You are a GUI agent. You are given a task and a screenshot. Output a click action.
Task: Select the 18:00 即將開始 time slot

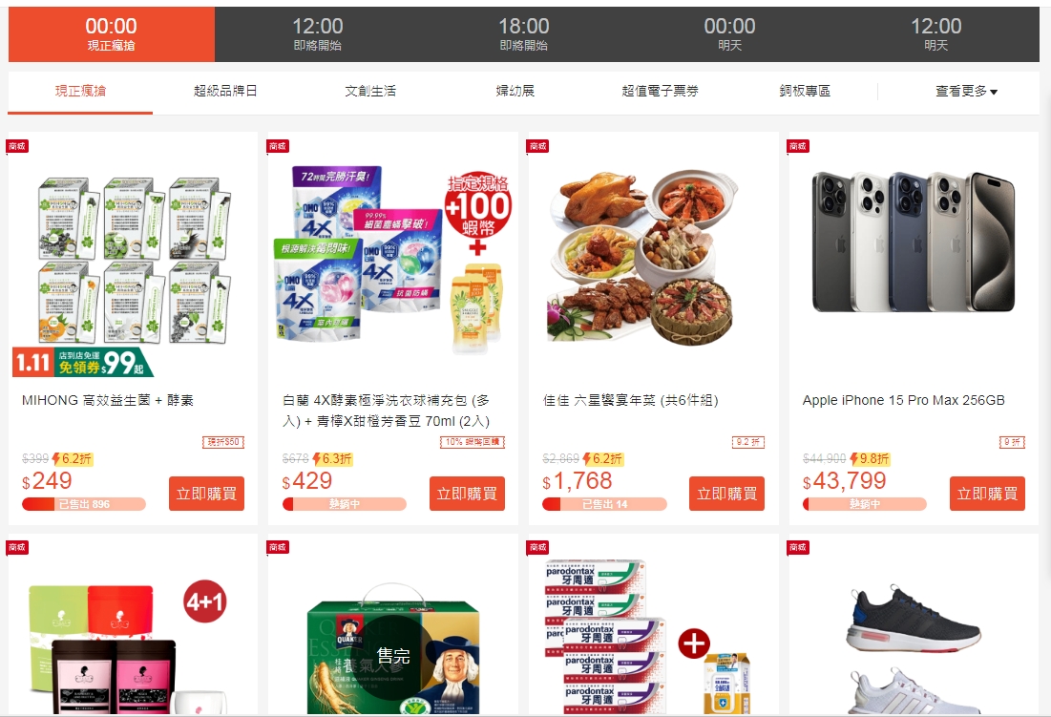[523, 34]
